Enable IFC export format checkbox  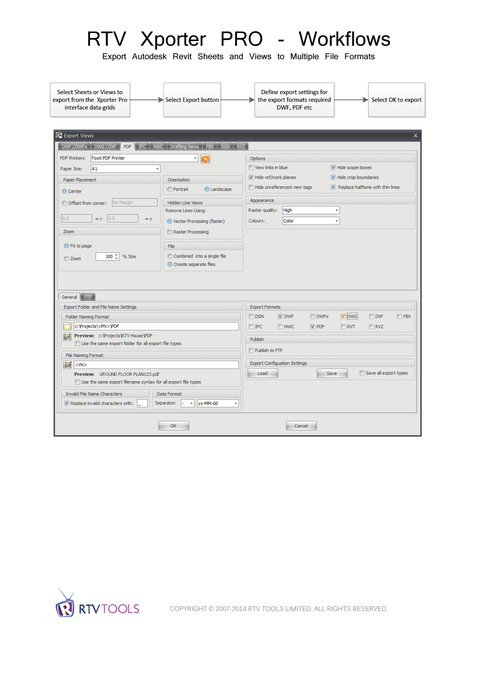click(251, 327)
